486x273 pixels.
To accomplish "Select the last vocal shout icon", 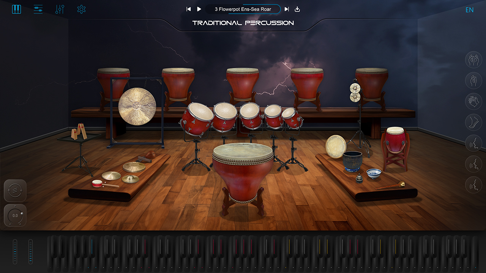I will (473, 185).
